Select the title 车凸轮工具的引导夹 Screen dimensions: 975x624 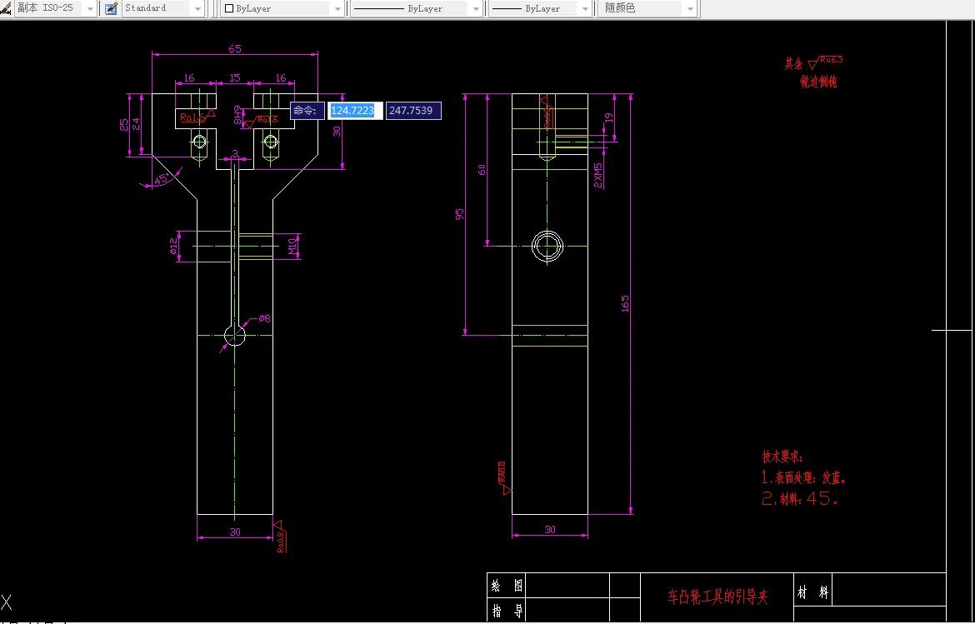[717, 597]
